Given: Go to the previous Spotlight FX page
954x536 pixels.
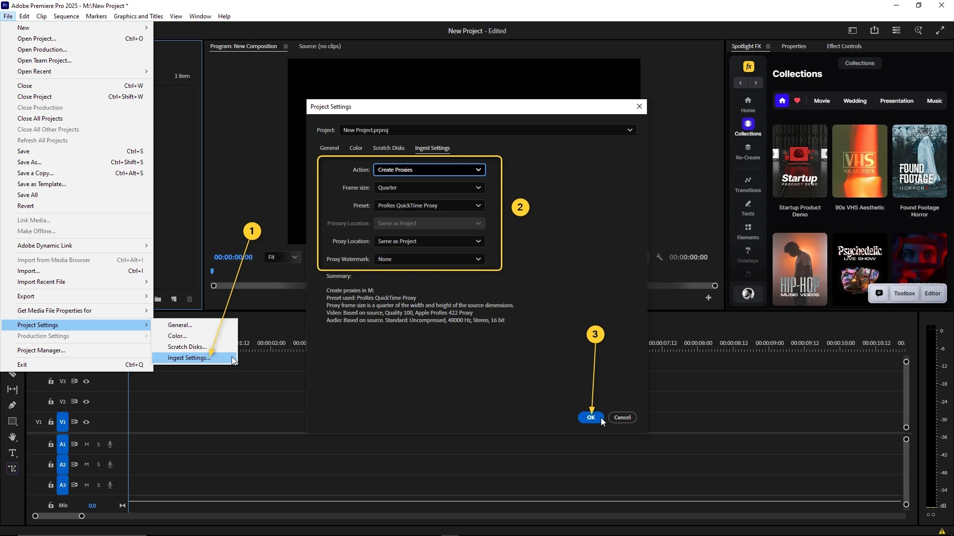Looking at the screenshot, I should click(740, 83).
